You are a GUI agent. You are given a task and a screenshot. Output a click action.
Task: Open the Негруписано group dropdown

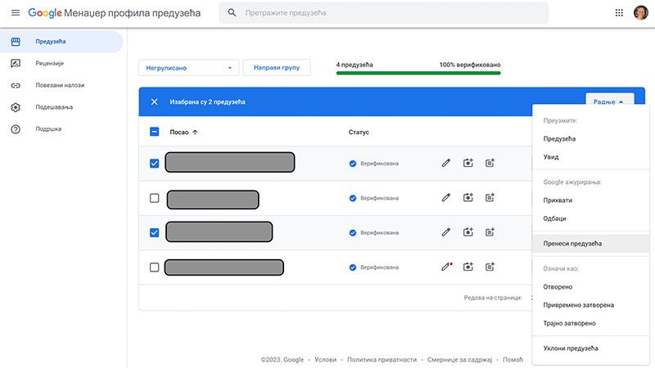[x=189, y=68]
